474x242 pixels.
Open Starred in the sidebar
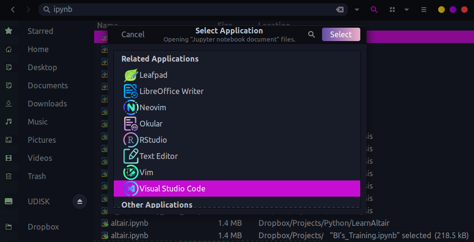click(x=40, y=31)
